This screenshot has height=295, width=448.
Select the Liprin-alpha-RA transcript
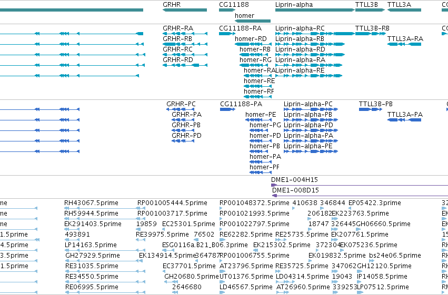click(308, 65)
